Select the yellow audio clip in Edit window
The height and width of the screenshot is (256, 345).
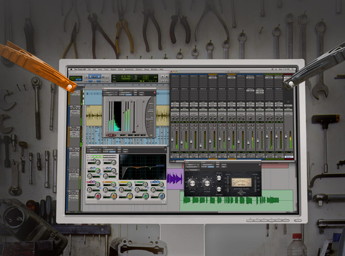94,116
